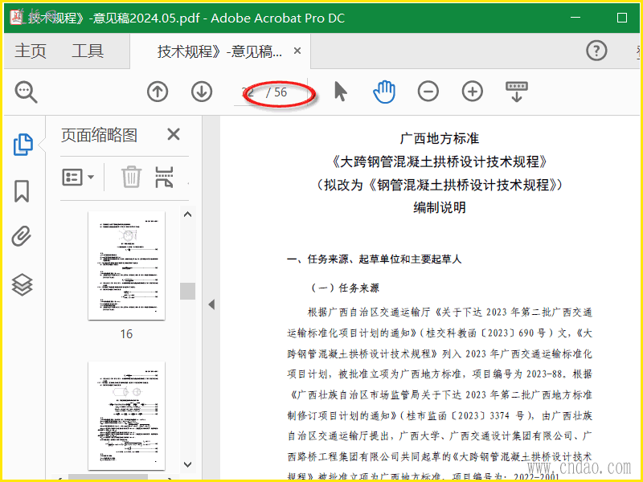Minimize the Acrobat window
The width and height of the screenshot is (643, 482).
coord(575,18)
